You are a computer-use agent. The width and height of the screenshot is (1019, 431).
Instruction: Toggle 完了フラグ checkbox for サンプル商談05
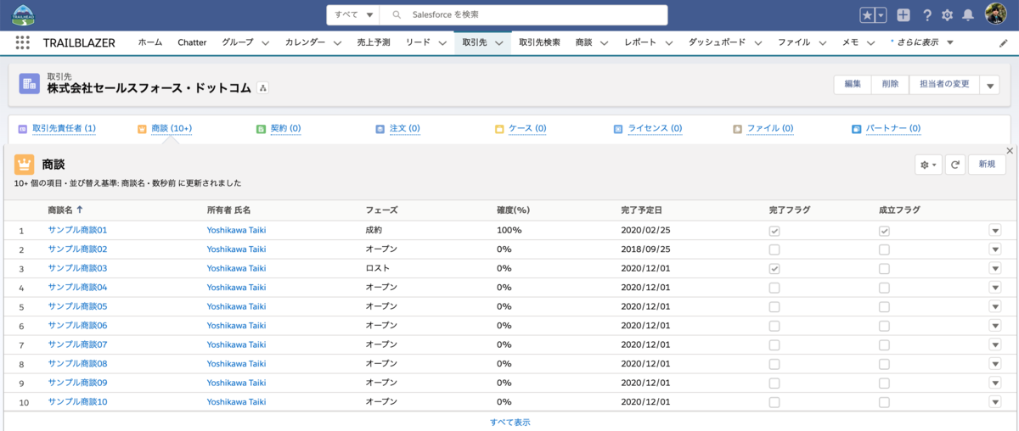[774, 306]
